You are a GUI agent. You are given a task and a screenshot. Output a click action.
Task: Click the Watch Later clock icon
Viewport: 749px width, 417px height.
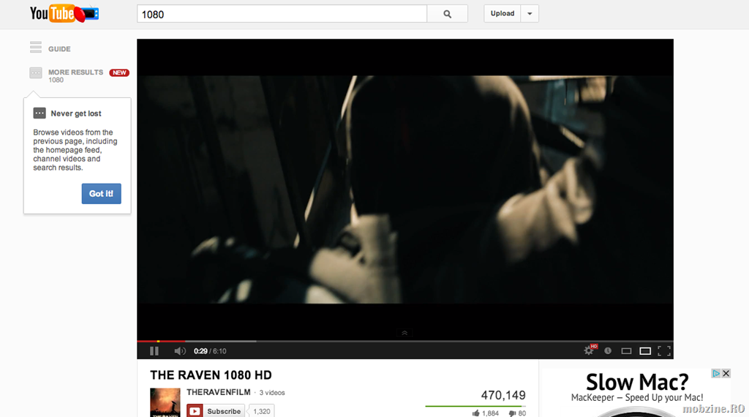pyautogui.click(x=608, y=350)
